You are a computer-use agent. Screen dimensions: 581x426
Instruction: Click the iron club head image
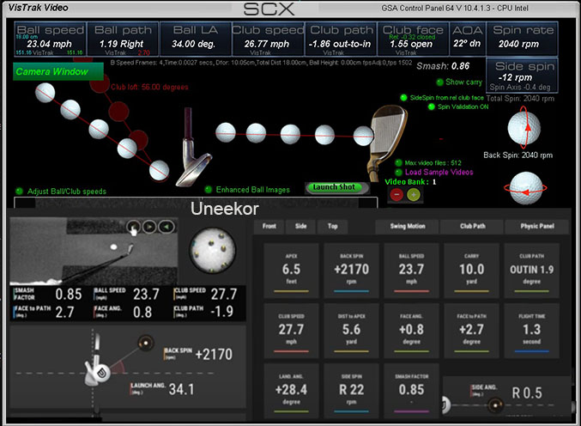385,131
